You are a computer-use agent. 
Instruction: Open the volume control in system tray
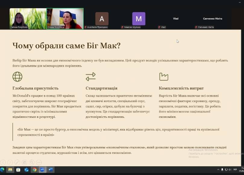[230, 170]
